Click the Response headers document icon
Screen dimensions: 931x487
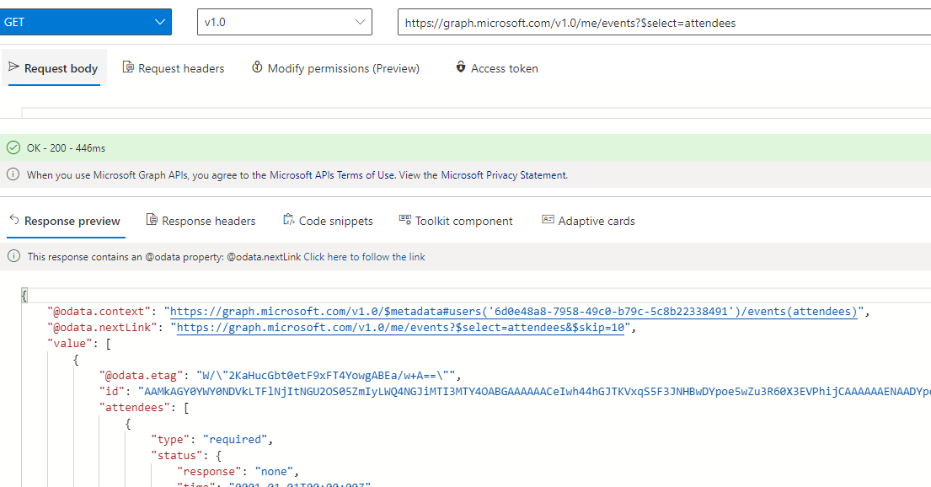tap(152, 220)
